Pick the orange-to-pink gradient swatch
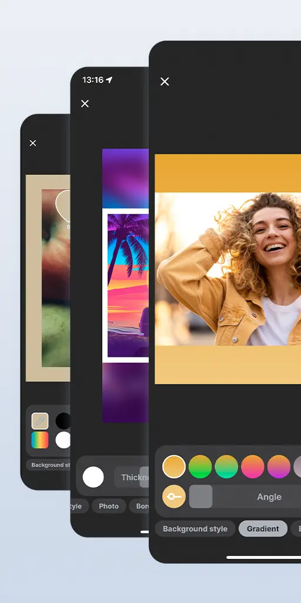The width and height of the screenshot is (301, 603). pos(253,466)
